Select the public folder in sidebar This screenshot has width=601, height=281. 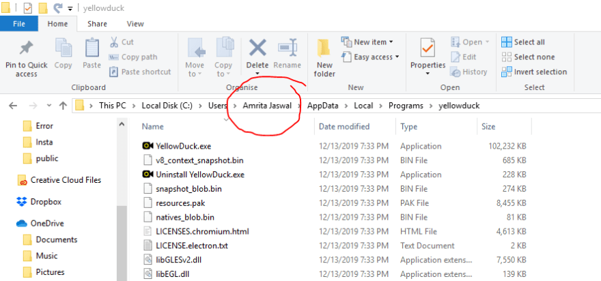40,158
